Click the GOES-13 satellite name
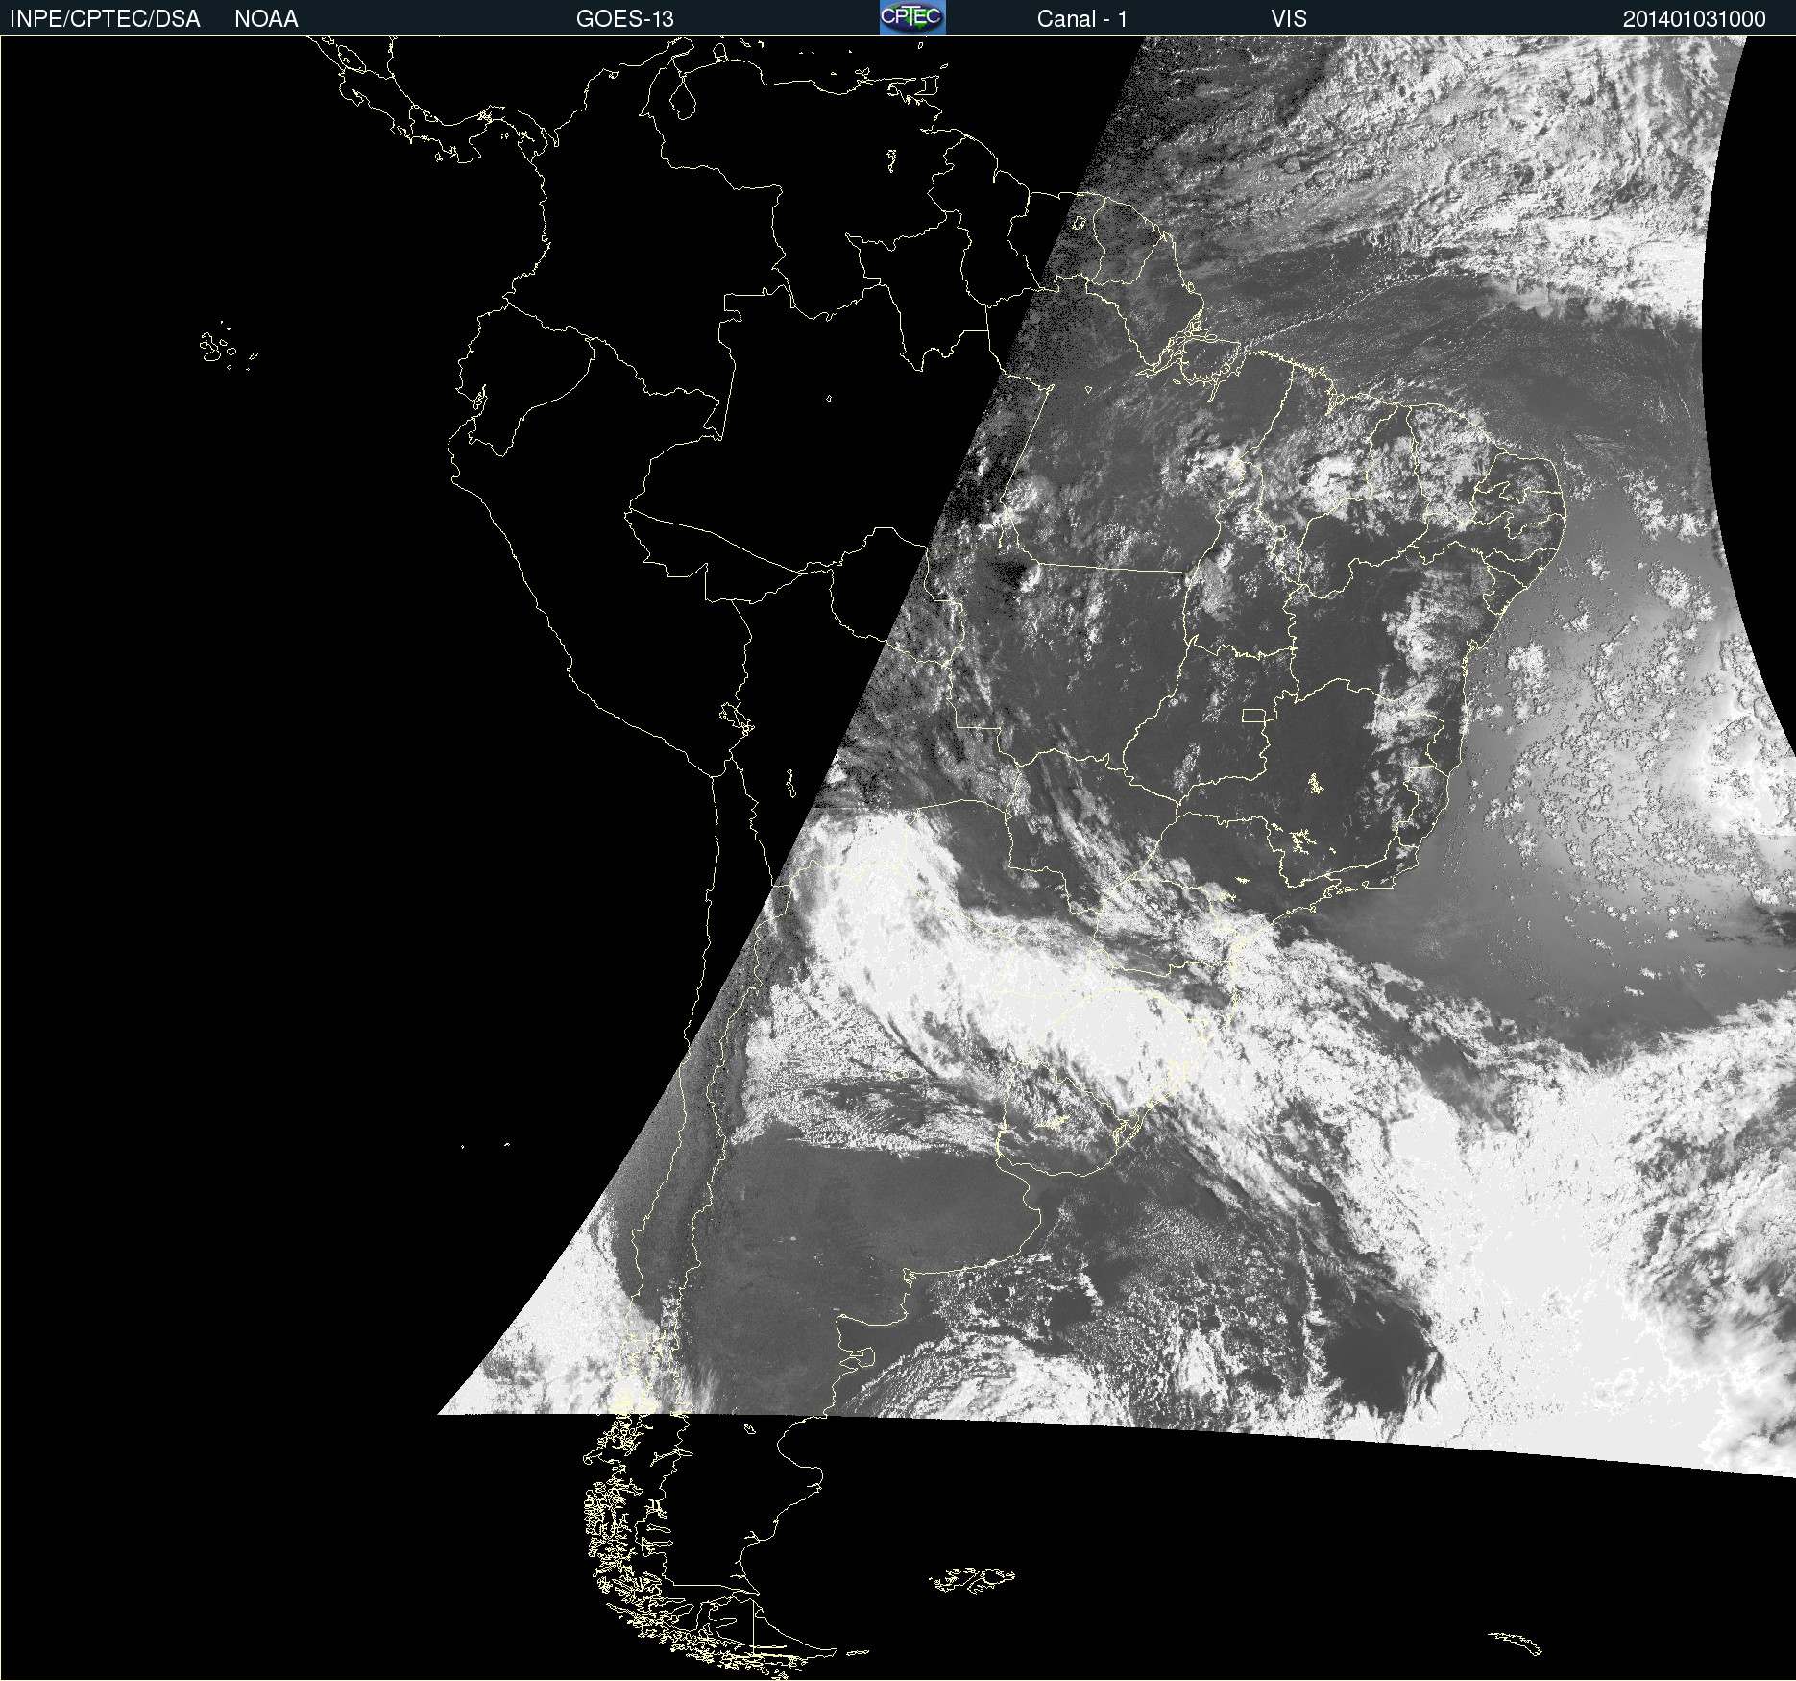Image resolution: width=1796 pixels, height=1681 pixels. (x=624, y=18)
